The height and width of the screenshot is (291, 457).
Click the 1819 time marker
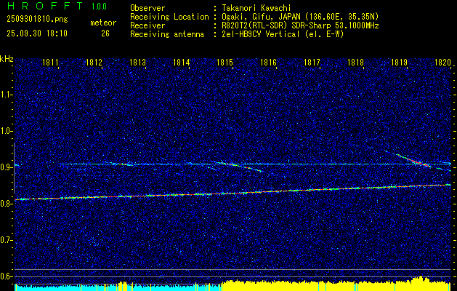(399, 63)
